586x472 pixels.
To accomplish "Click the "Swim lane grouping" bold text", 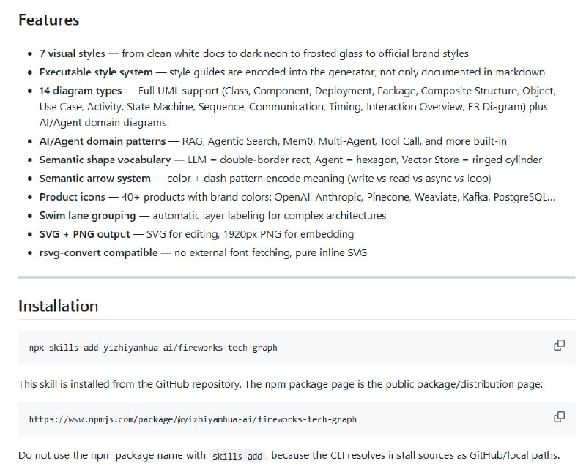I will pyautogui.click(x=87, y=216).
